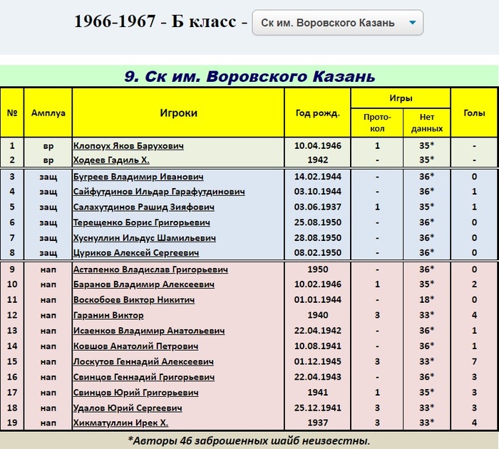This screenshot has width=499, height=449.
Task: Open player link Ходеев Гадиль Х.
Action: point(111,160)
